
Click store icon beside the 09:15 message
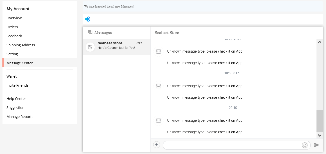click(158, 121)
